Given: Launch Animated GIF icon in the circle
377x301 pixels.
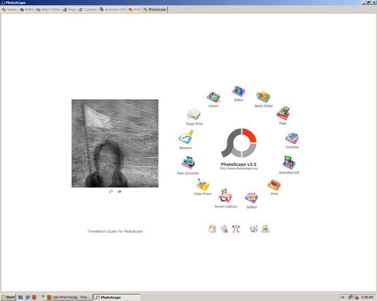Looking at the screenshot, I should click(289, 163).
